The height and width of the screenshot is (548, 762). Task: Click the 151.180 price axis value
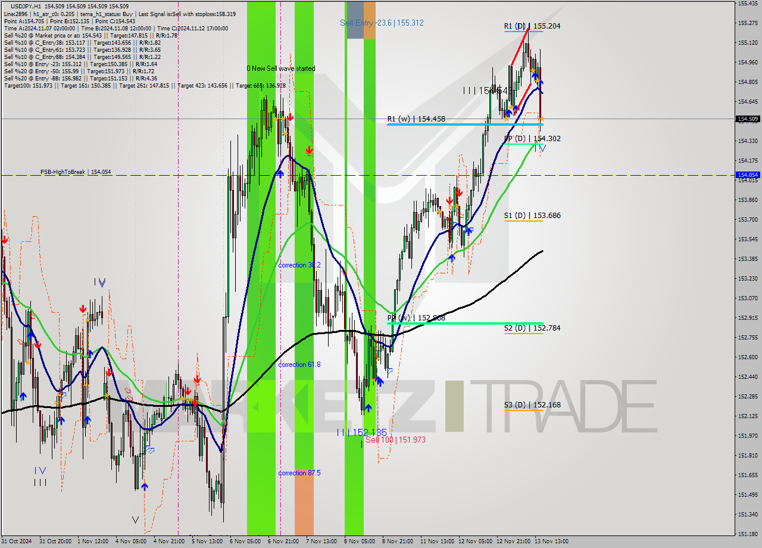(x=748, y=534)
